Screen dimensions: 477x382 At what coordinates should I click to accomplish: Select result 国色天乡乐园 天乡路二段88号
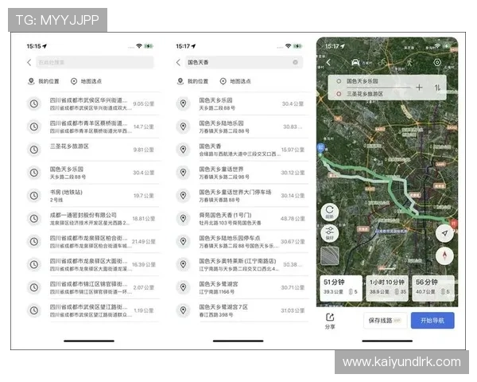[x=242, y=103]
